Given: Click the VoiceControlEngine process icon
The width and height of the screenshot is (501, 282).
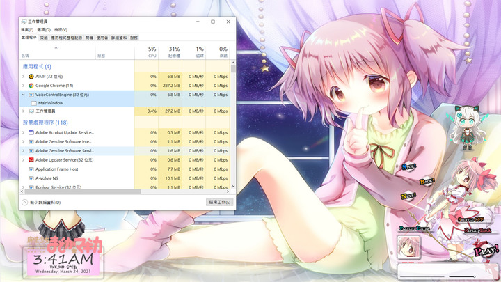Looking at the screenshot, I should click(x=31, y=95).
